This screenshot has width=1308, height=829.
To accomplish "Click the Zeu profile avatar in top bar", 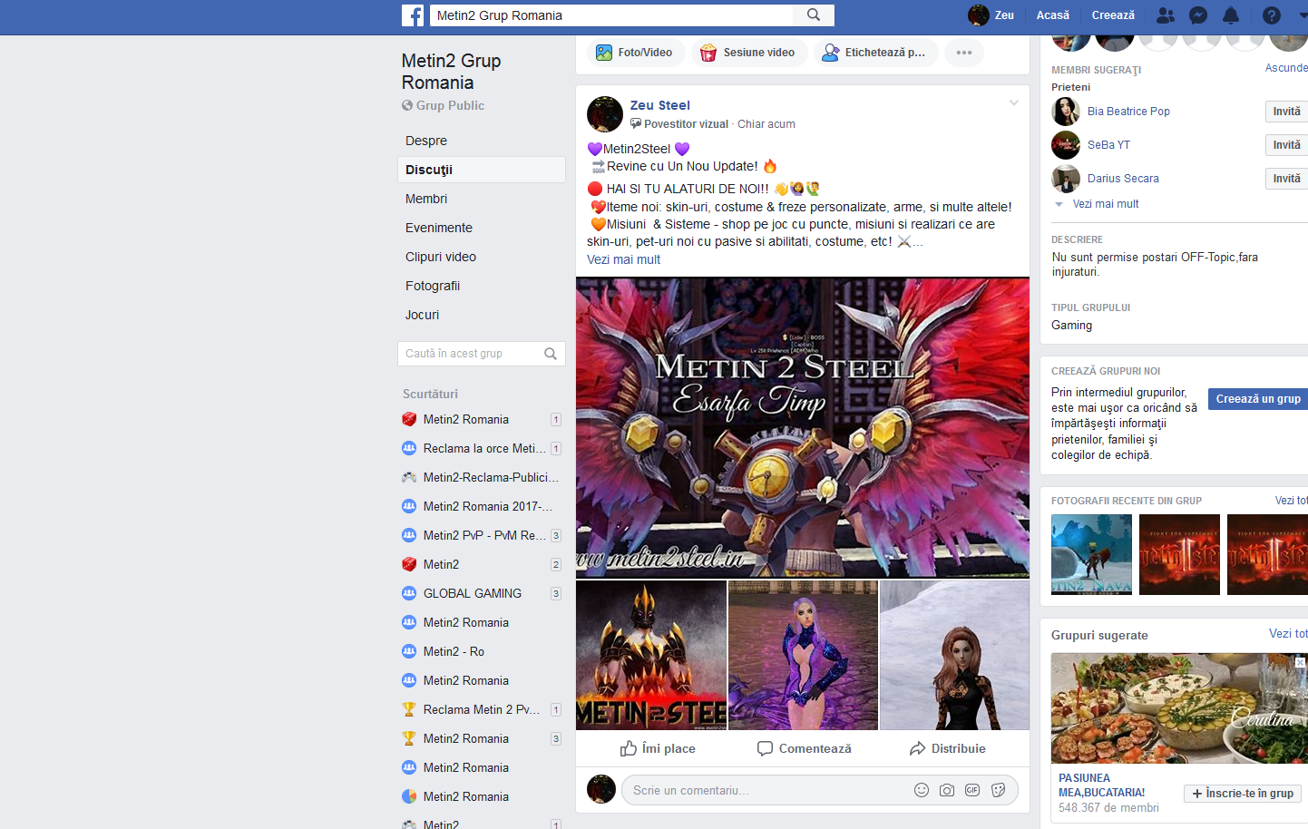I will tap(978, 15).
